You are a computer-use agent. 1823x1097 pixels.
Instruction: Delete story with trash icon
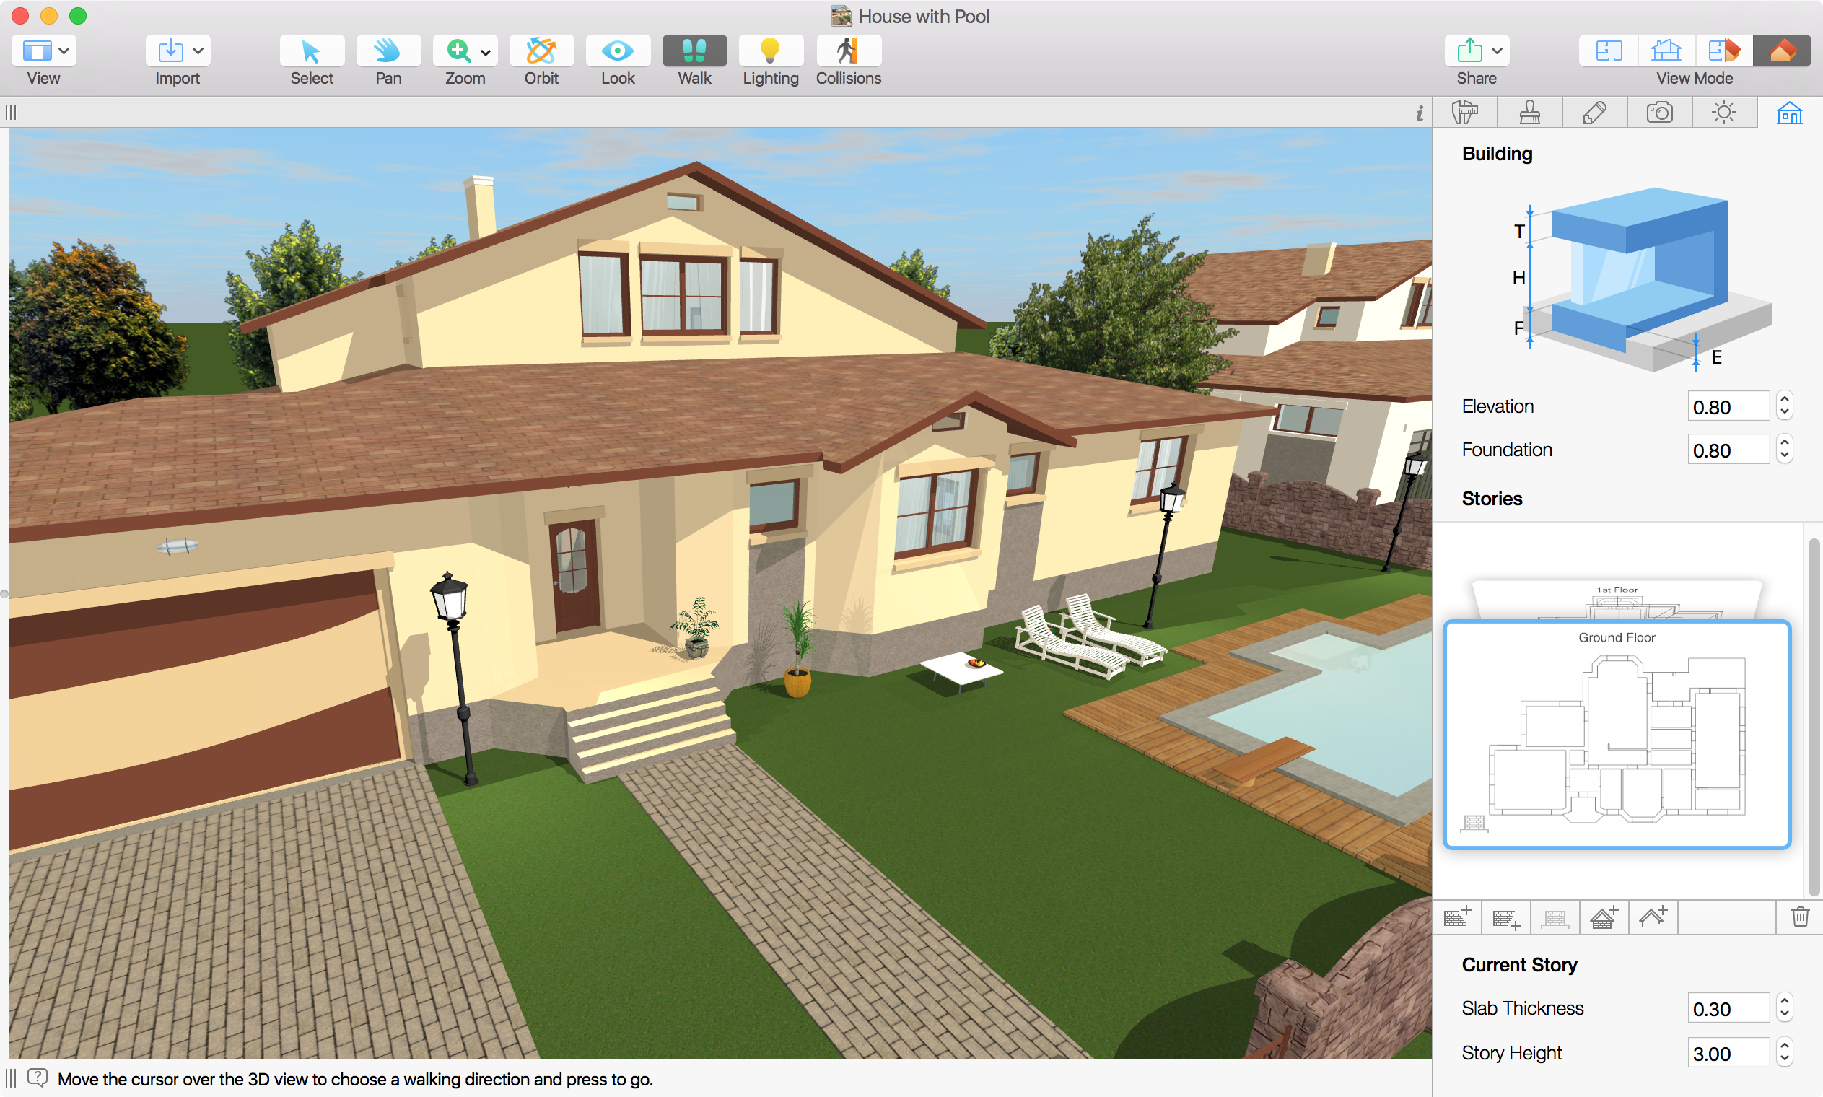click(x=1799, y=917)
